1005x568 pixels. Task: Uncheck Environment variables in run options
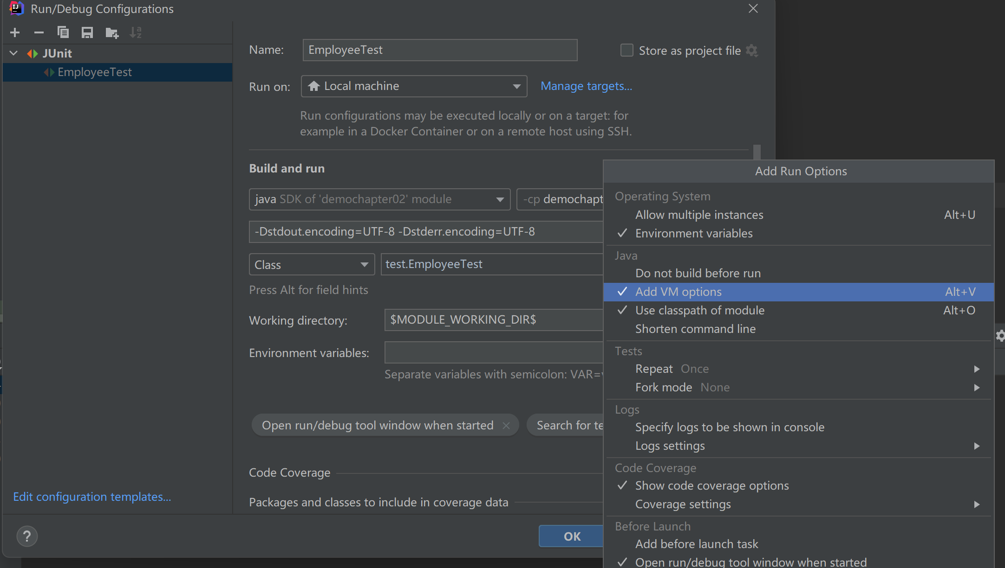[694, 233]
